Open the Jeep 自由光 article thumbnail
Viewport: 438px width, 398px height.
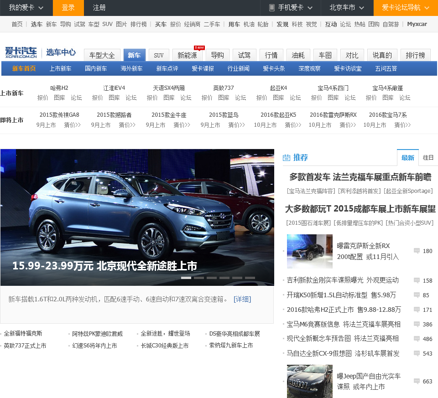(x=310, y=381)
